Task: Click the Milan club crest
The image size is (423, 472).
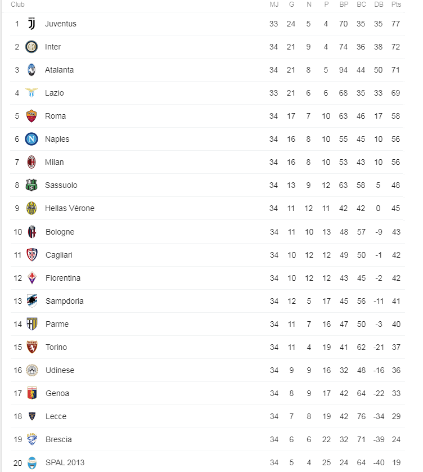Action: [31, 162]
